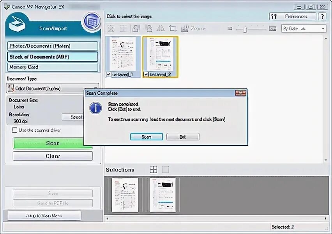Open the By Date sort dropdown

coord(304,28)
